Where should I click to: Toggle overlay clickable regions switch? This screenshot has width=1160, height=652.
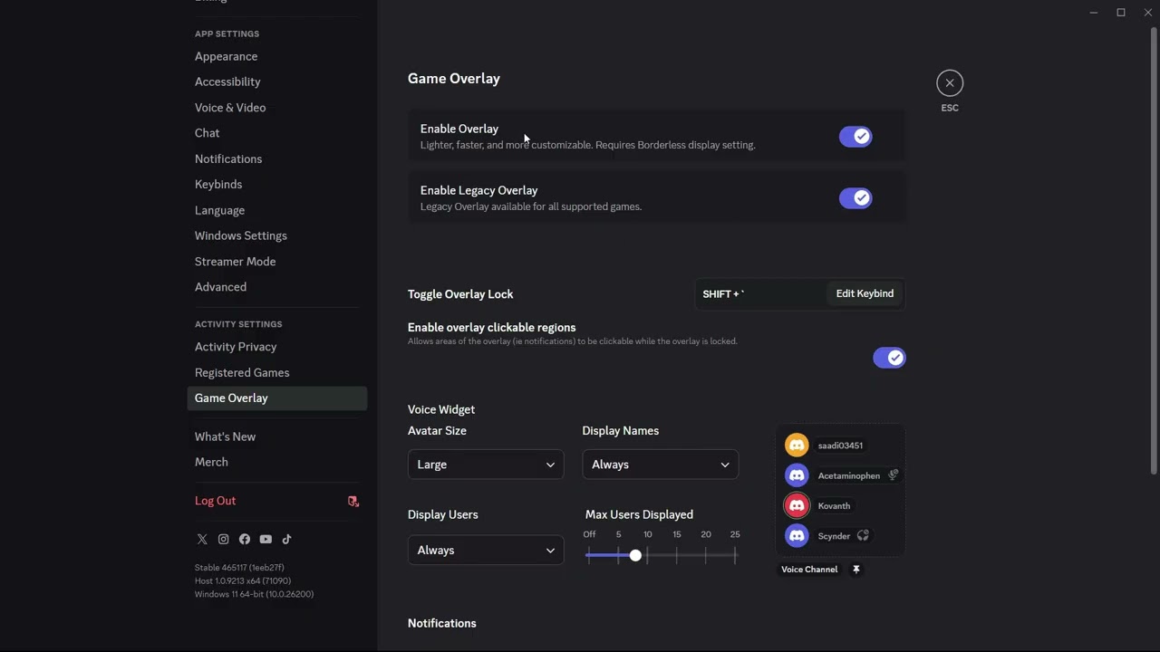coord(889,358)
